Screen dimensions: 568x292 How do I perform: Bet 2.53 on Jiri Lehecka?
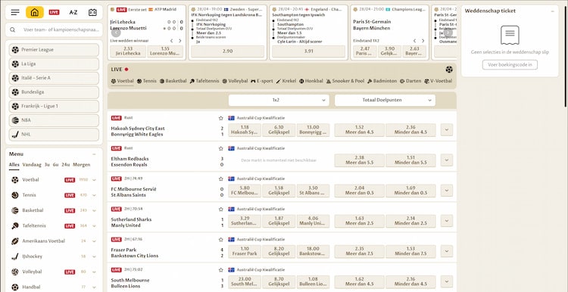(x=128, y=51)
